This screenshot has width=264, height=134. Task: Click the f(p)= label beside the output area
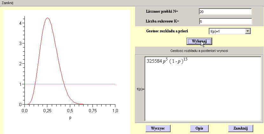[140, 89]
